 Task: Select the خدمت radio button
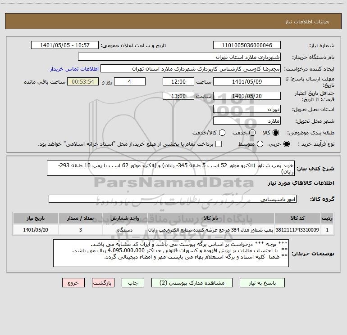pos(252,133)
